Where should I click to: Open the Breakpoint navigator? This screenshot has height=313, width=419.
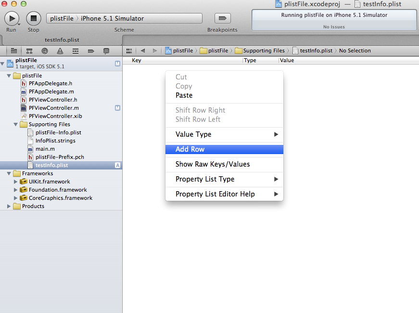[x=91, y=51]
